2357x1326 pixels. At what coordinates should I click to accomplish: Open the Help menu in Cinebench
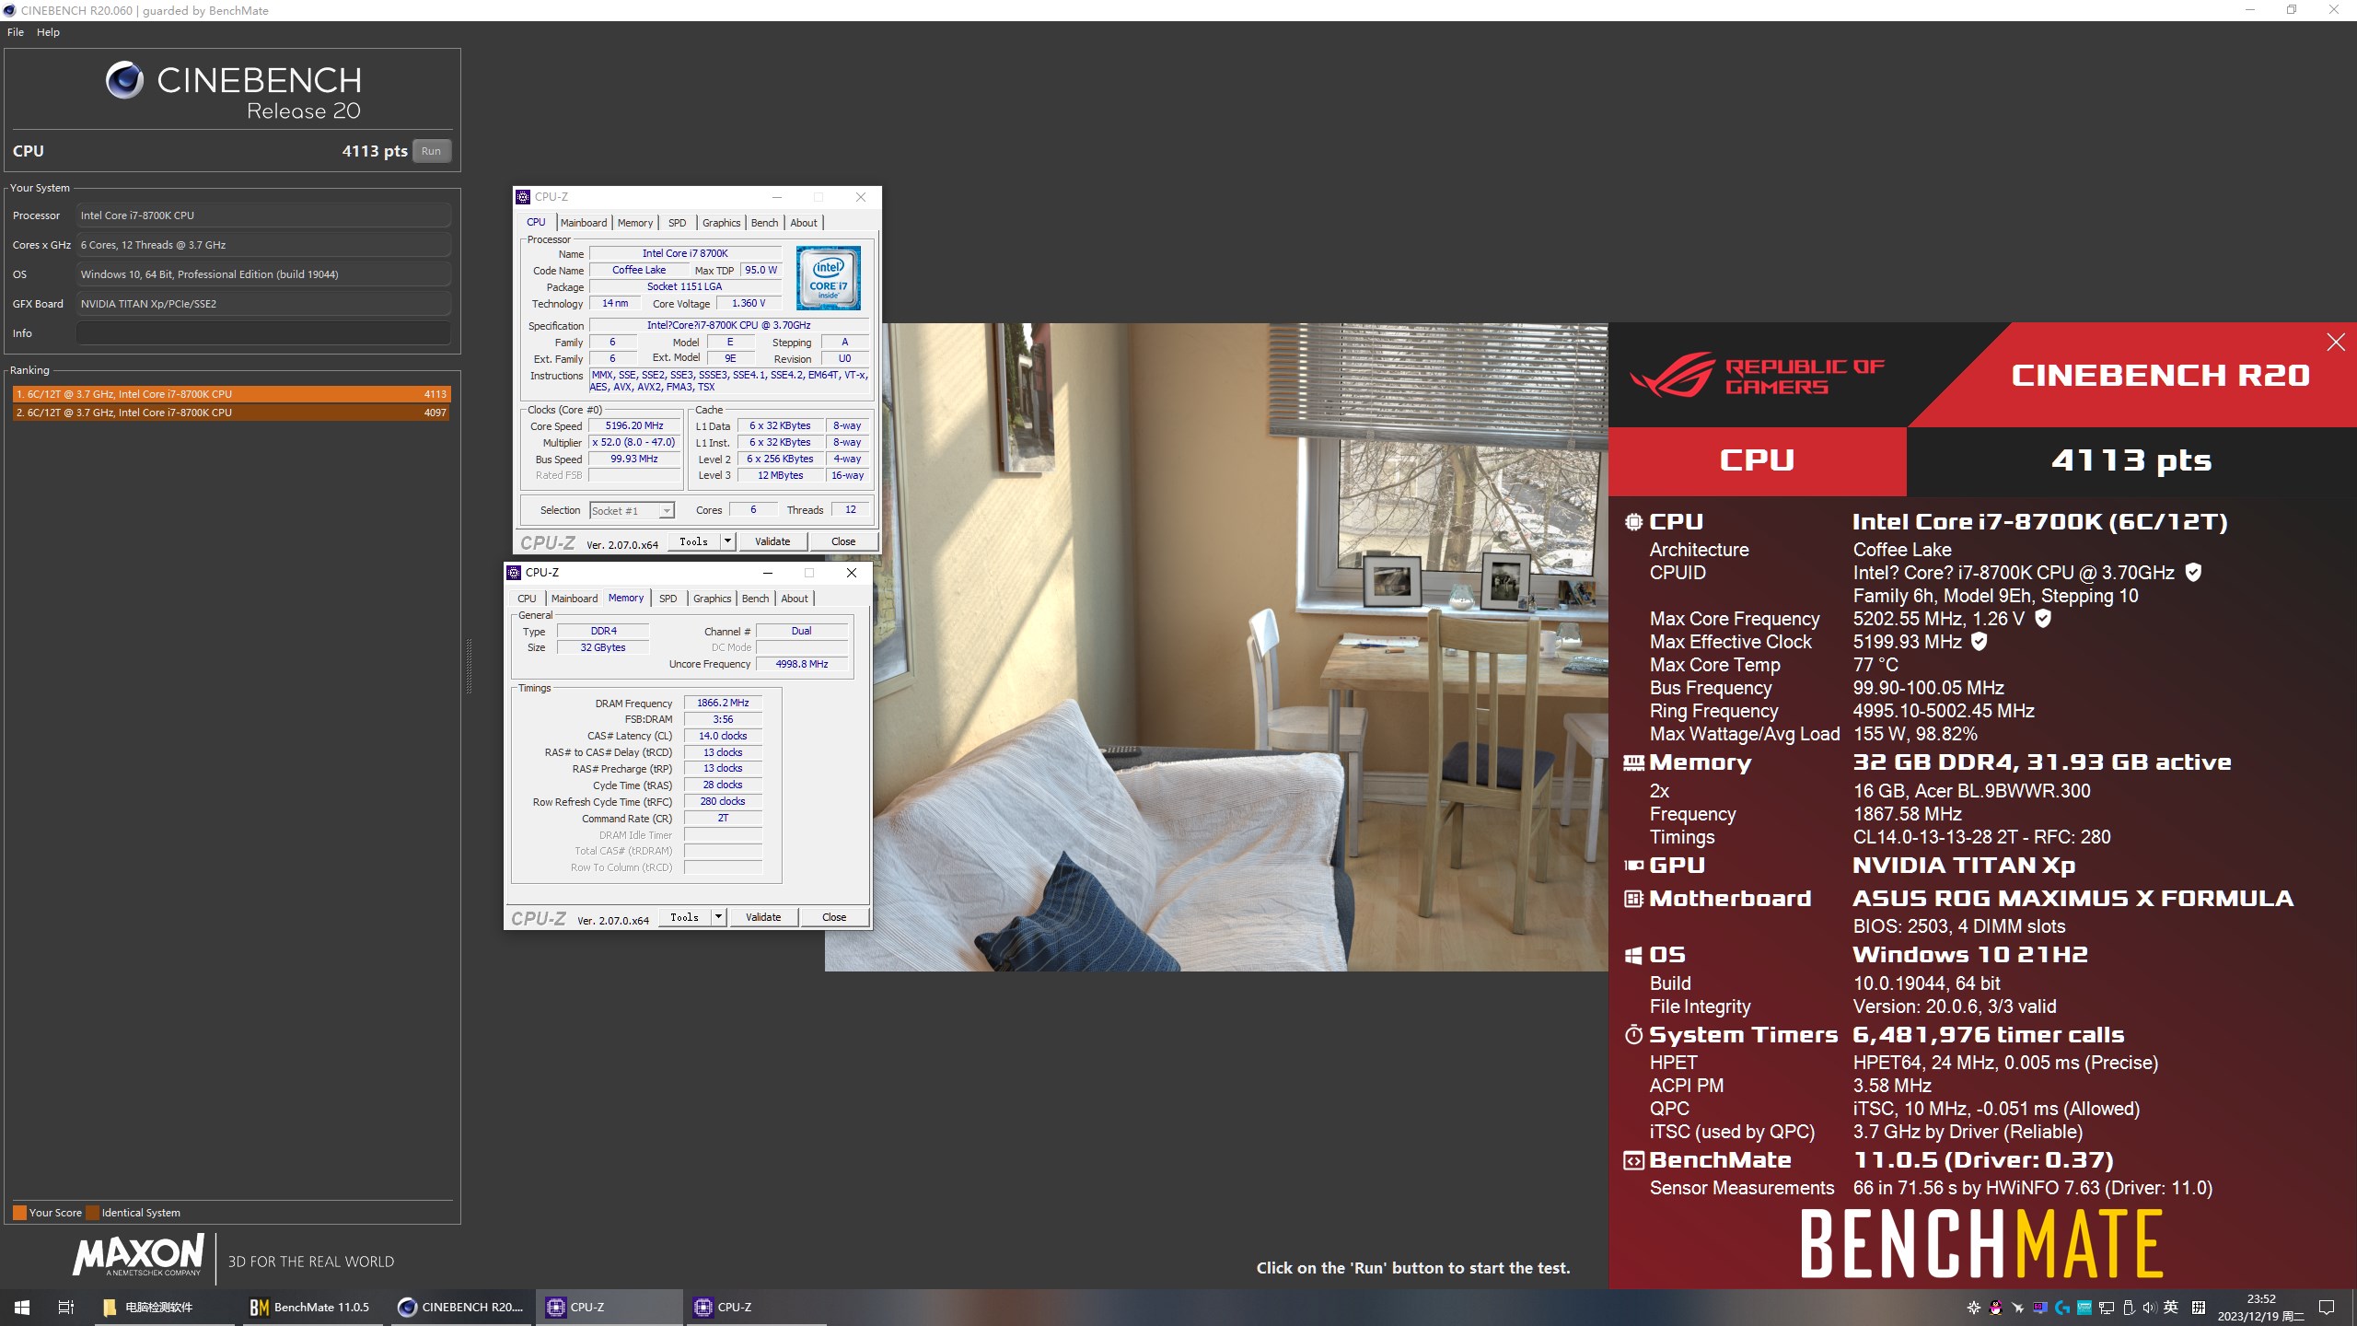48,32
